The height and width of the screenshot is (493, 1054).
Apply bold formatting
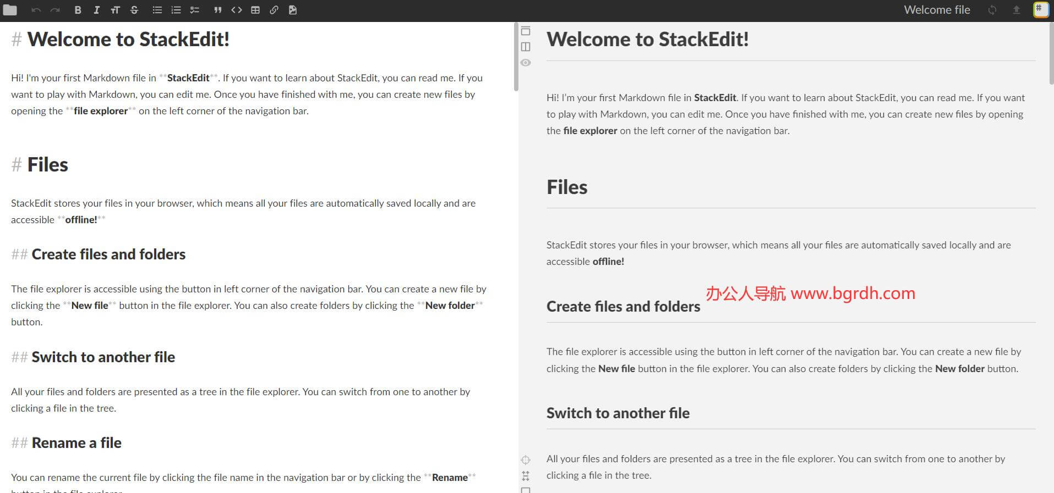tap(78, 10)
